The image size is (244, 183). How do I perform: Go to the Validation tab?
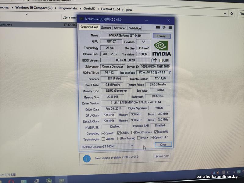(135, 28)
